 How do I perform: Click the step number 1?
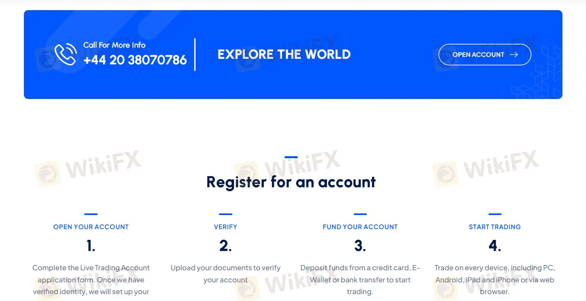tap(91, 246)
